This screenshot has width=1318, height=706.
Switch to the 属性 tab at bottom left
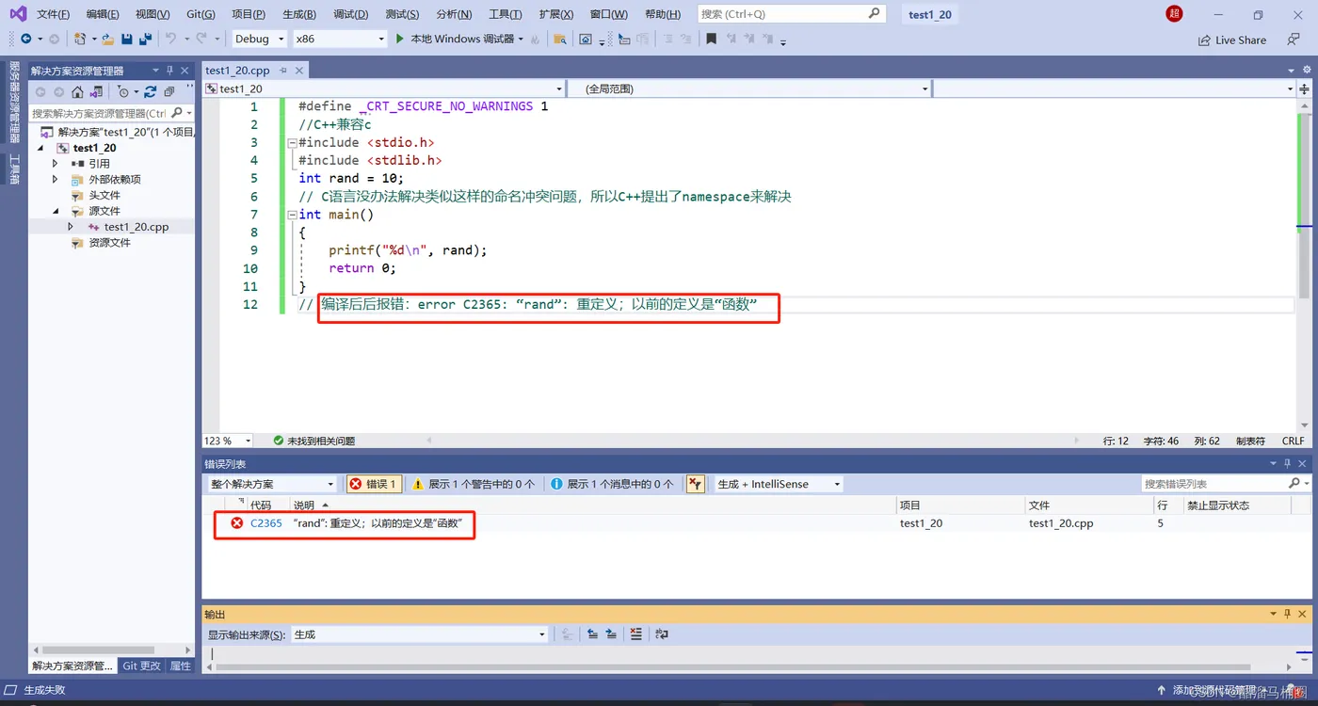point(181,666)
